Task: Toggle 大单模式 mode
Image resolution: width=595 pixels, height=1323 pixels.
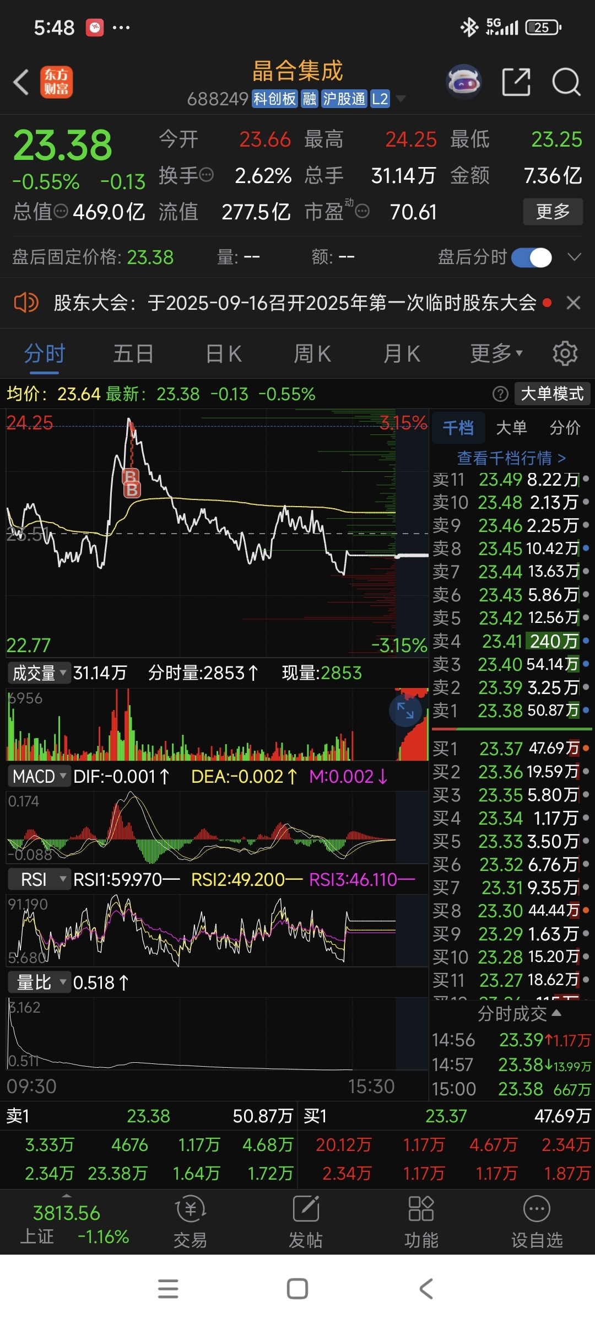Action: pyautogui.click(x=552, y=394)
